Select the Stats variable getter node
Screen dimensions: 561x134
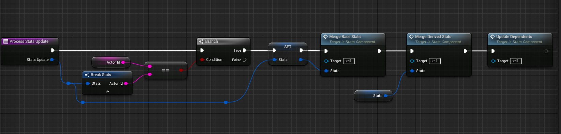point(373,96)
